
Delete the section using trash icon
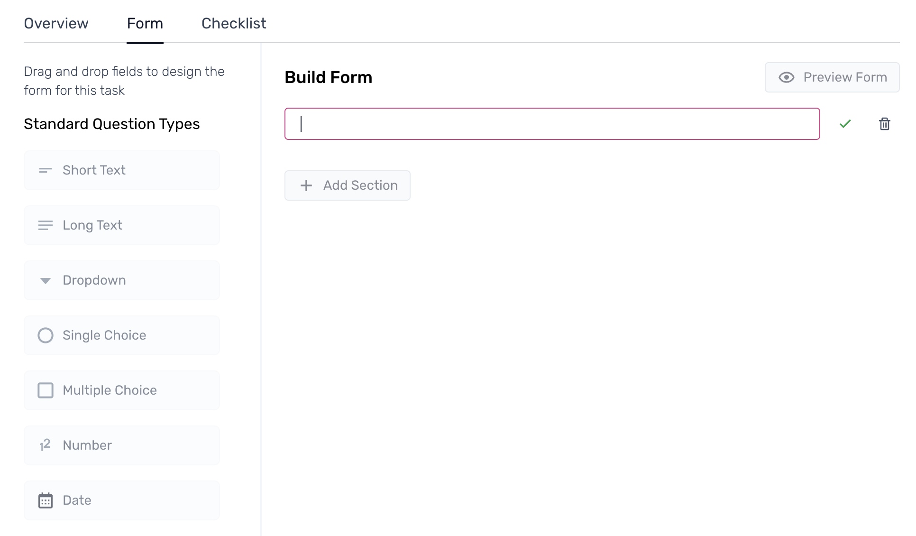click(x=884, y=124)
